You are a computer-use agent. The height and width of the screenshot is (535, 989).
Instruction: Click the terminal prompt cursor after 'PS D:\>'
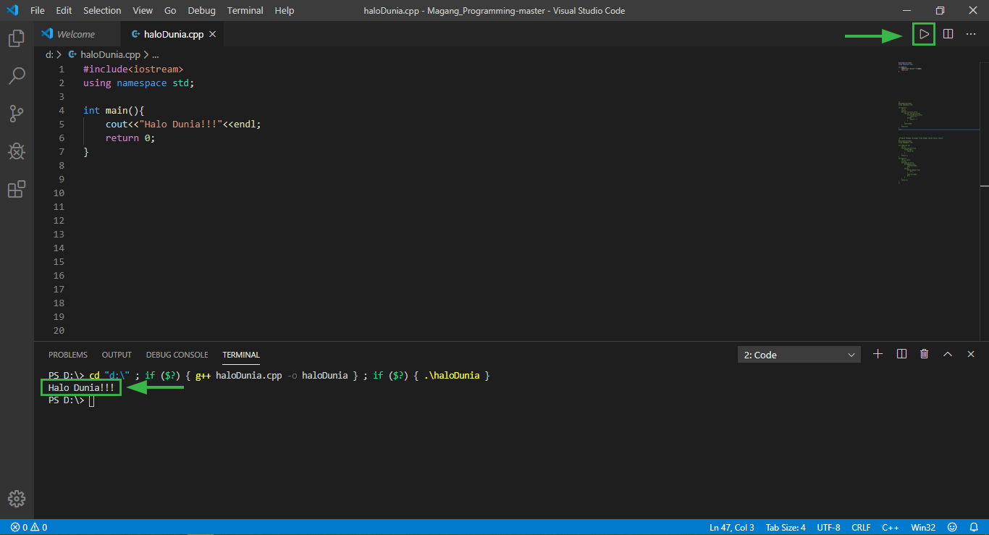tap(91, 400)
